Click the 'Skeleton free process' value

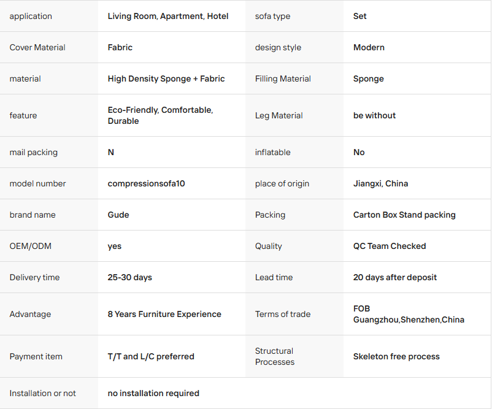point(396,356)
